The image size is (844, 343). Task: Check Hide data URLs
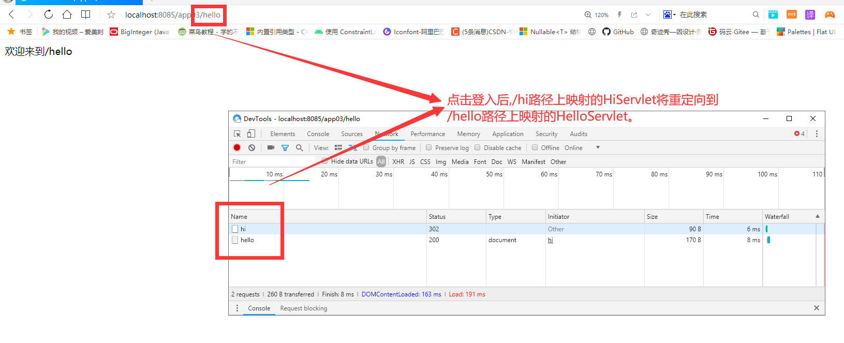pos(324,161)
